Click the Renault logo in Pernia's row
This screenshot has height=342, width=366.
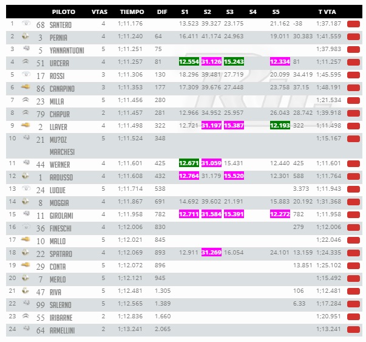click(x=25, y=36)
